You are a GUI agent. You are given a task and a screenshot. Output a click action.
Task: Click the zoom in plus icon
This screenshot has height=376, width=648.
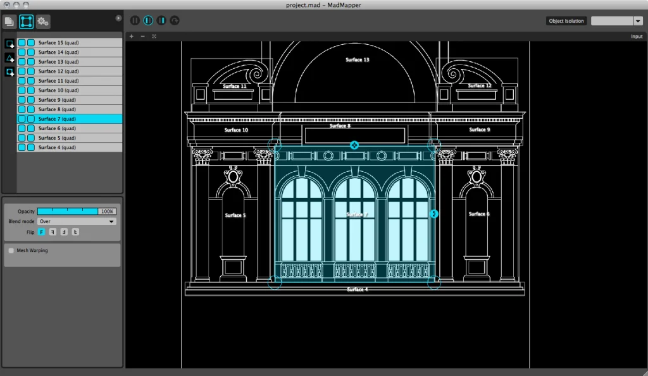pos(132,37)
